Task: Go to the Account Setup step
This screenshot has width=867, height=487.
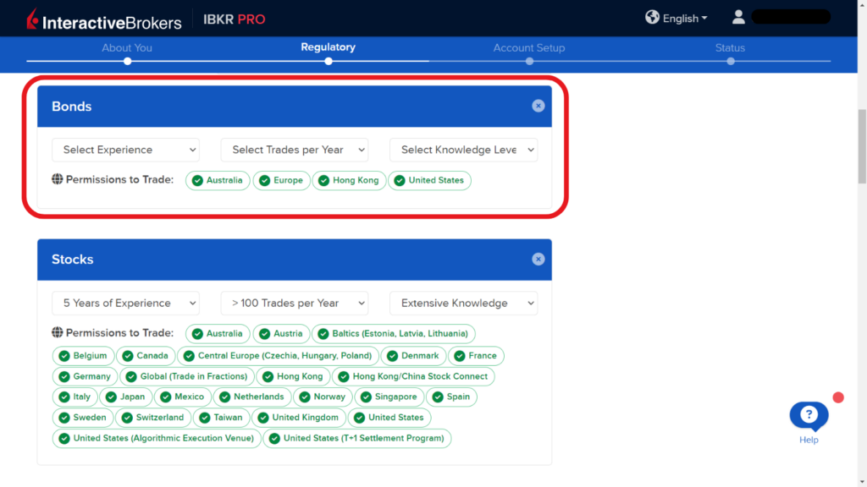Action: pos(529,47)
